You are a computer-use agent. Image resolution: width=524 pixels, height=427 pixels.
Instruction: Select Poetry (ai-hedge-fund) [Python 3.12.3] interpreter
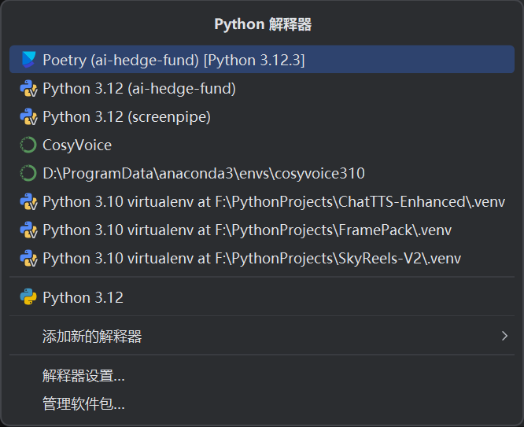[x=262, y=60]
